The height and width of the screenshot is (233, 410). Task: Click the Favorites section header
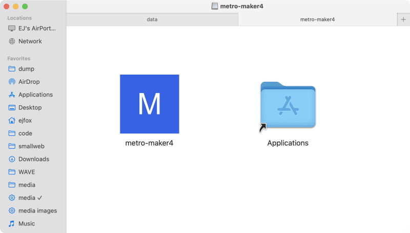pyautogui.click(x=19, y=58)
